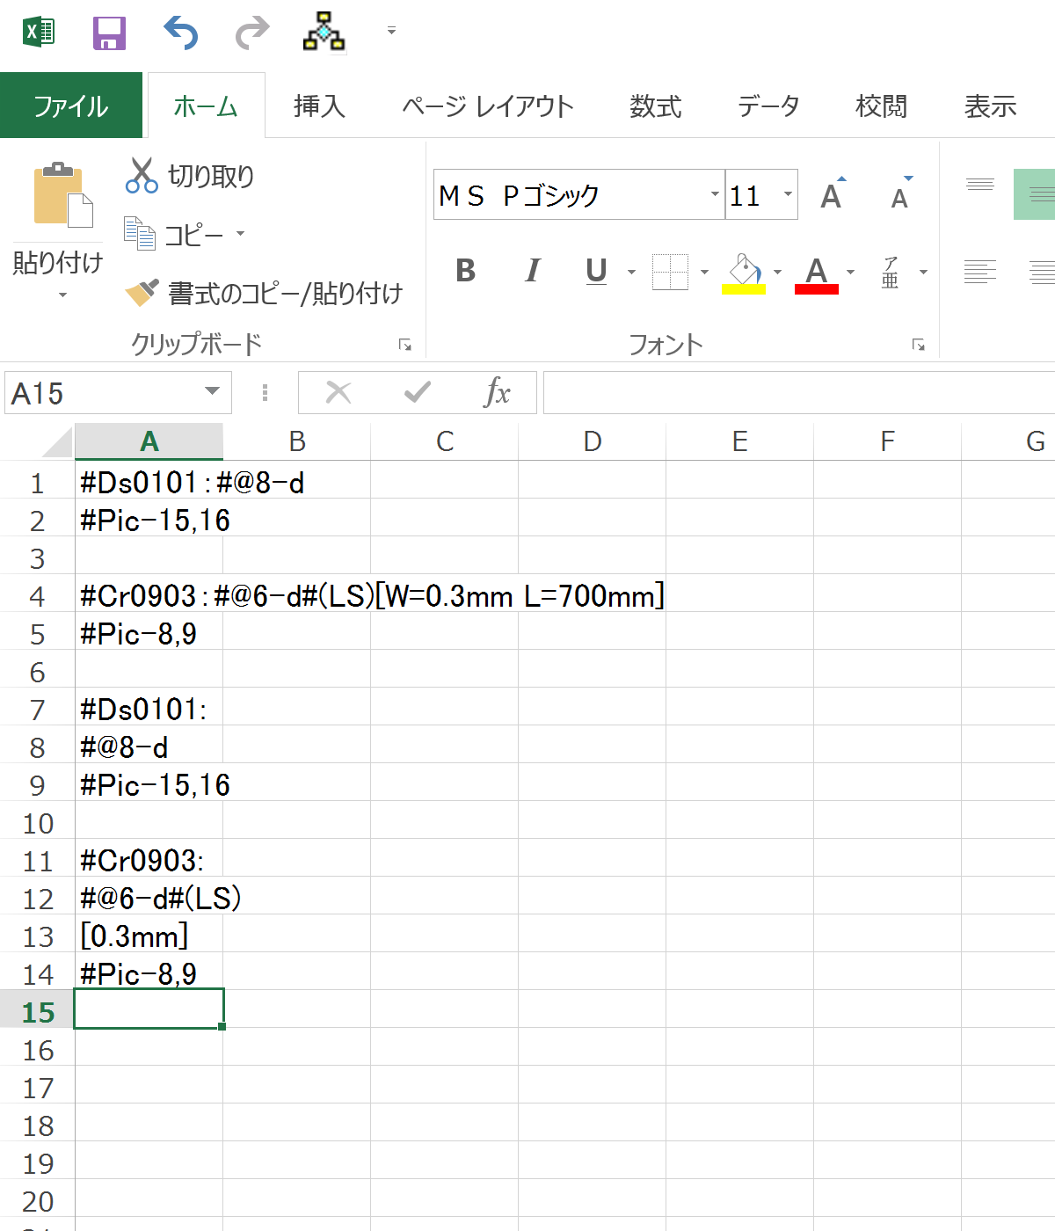Open the ページ レイアウト tab
This screenshot has height=1231, width=1055.
point(488,106)
